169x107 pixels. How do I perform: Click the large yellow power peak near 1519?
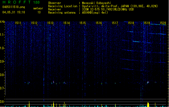148,105
